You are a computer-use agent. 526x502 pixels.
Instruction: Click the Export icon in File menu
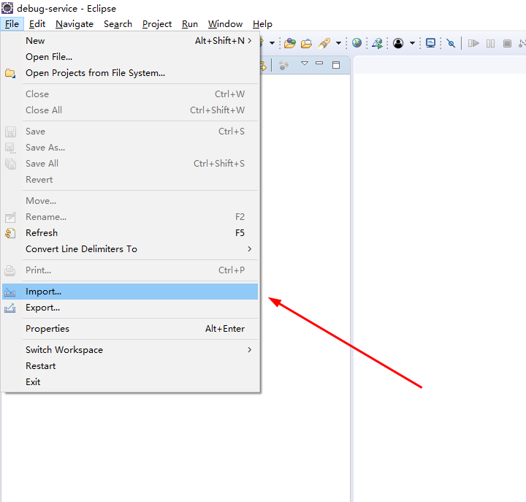tap(9, 308)
